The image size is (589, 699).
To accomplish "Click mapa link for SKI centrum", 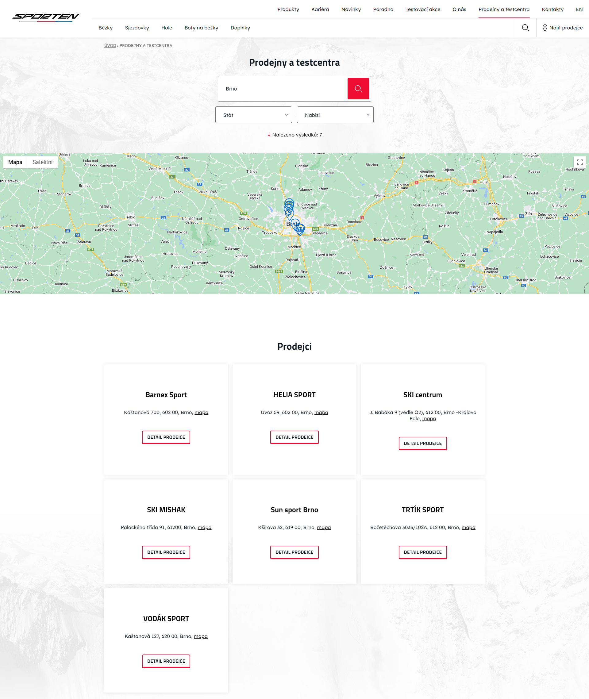I will (429, 419).
